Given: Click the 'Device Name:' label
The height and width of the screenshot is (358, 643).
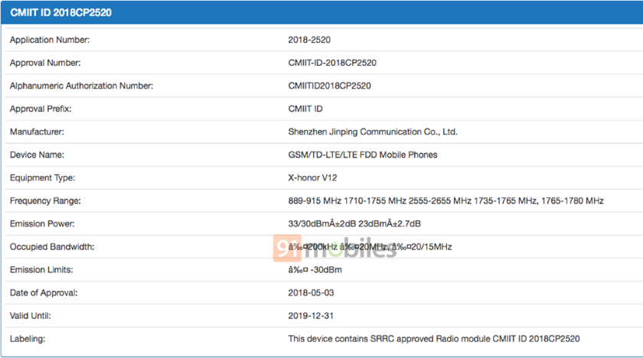Looking at the screenshot, I should click(37, 155).
